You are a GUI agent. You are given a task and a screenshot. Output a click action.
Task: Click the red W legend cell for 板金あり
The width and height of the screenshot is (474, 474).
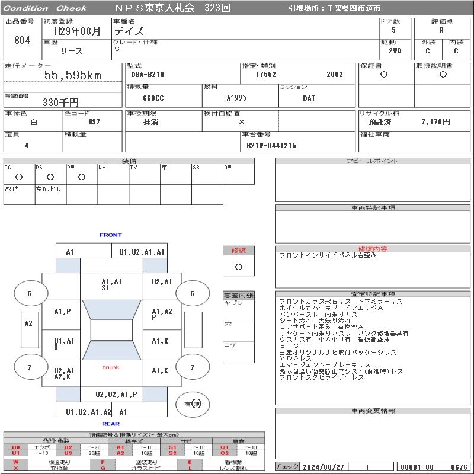16,462
